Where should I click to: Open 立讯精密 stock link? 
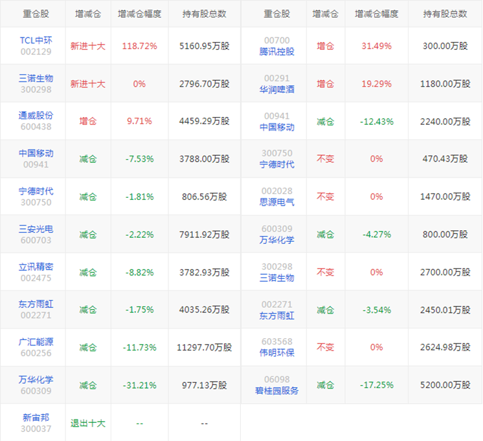(x=36, y=267)
